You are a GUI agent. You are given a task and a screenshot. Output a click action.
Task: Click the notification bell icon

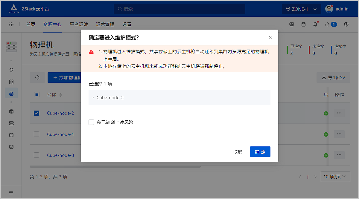coord(315,25)
